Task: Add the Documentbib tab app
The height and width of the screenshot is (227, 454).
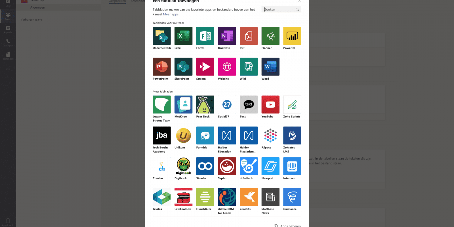Action: click(x=162, y=36)
